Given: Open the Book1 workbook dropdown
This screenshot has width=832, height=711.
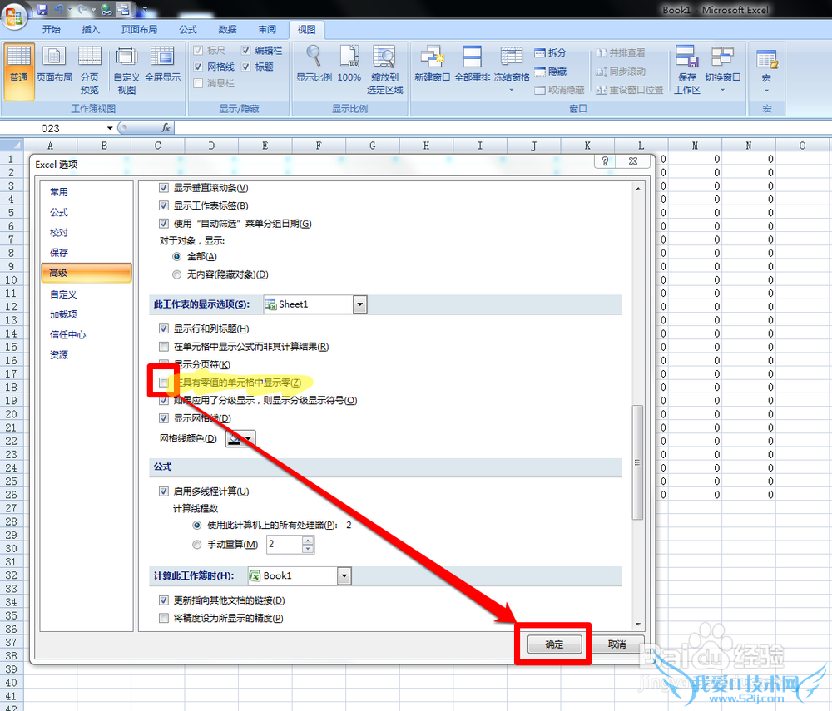Looking at the screenshot, I should 344,575.
